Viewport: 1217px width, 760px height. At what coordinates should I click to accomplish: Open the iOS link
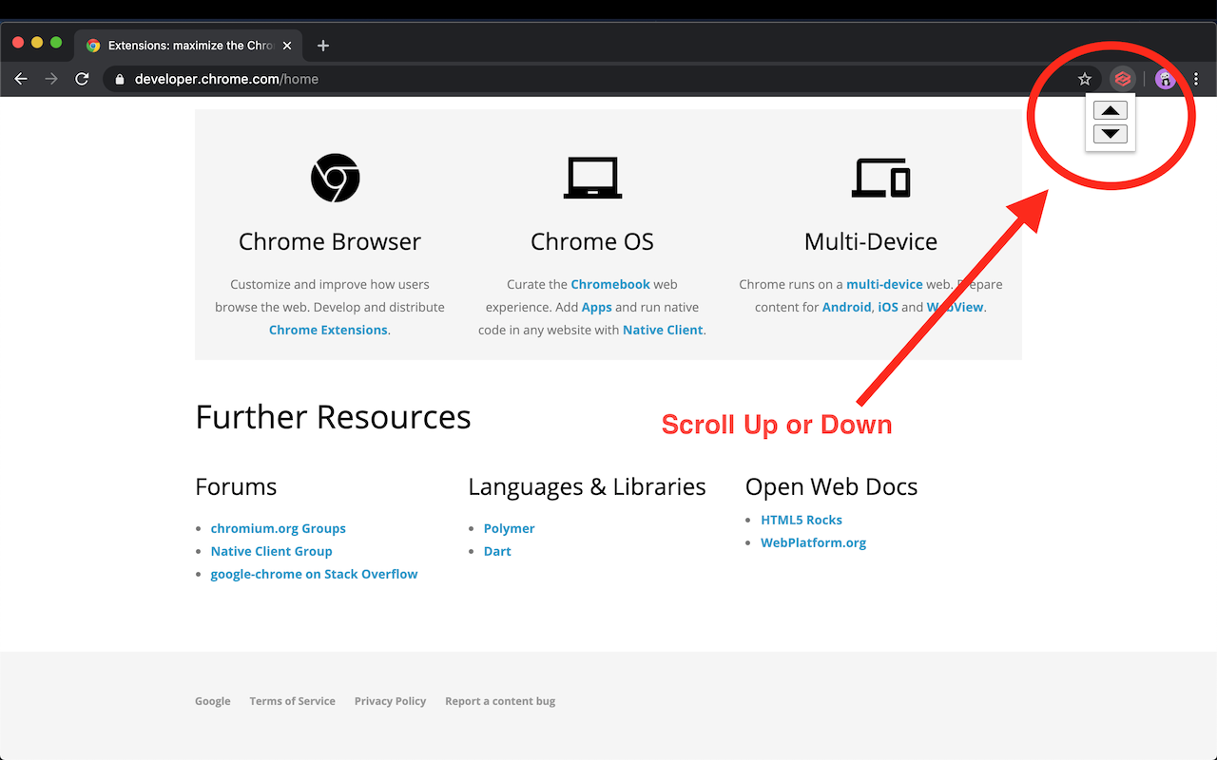pos(888,307)
